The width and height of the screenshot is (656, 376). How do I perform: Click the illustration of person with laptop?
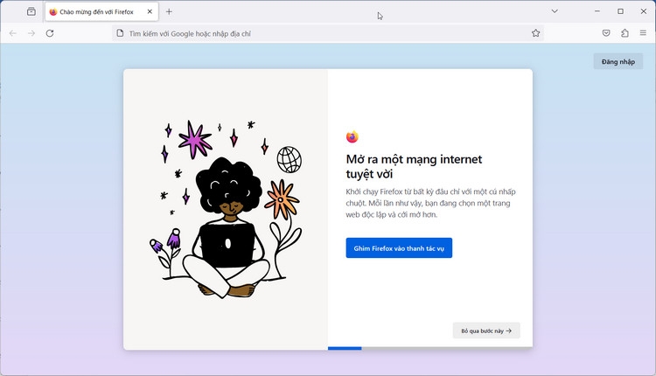pyautogui.click(x=226, y=209)
